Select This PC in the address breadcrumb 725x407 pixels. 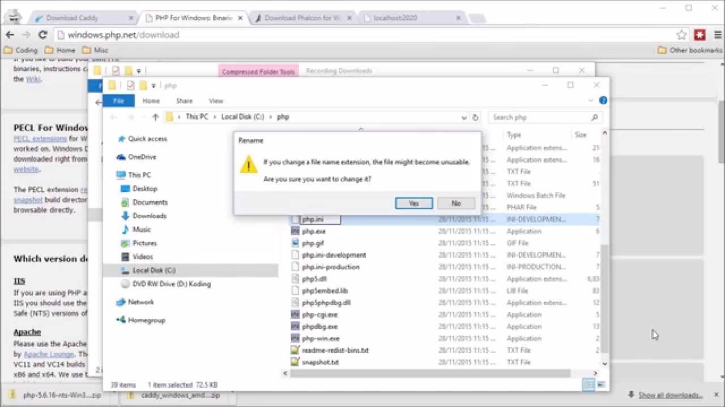[x=197, y=117]
